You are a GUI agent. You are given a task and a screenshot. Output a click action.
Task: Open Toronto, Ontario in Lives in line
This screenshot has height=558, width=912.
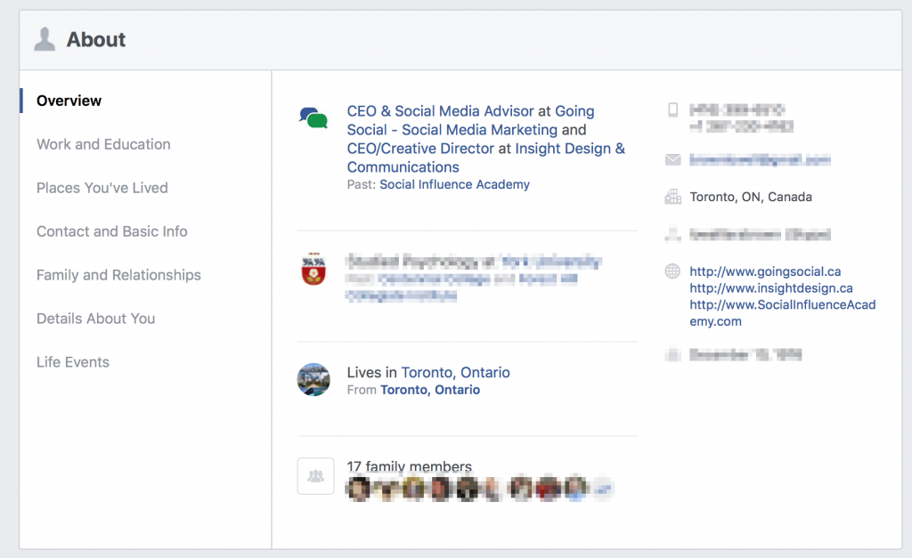(455, 373)
